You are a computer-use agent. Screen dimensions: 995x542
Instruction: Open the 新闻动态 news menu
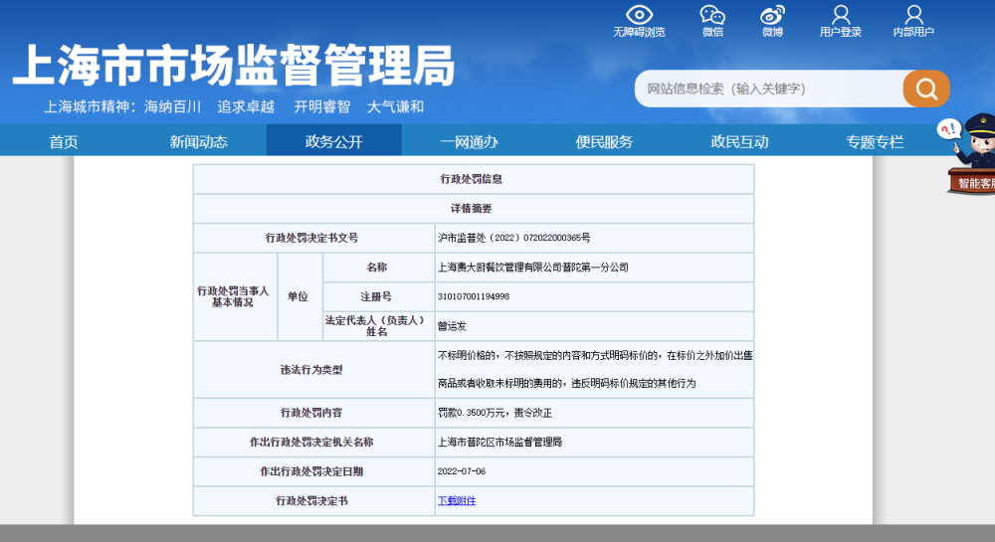[x=199, y=141]
